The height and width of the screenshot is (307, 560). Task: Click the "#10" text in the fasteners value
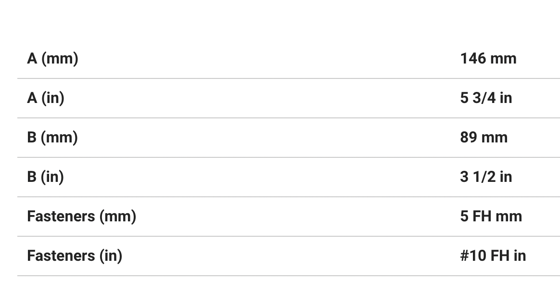pyautogui.click(x=473, y=256)
